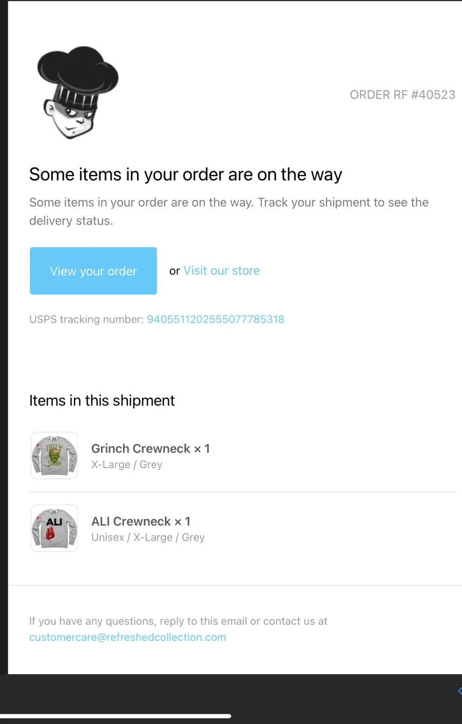Viewport: 462px width, 724px height.
Task: Click the ALI Crewneck × 1 title
Action: [141, 522]
